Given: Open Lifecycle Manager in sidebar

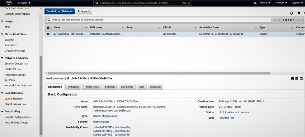Looking at the screenshot, I should coord(15,51).
